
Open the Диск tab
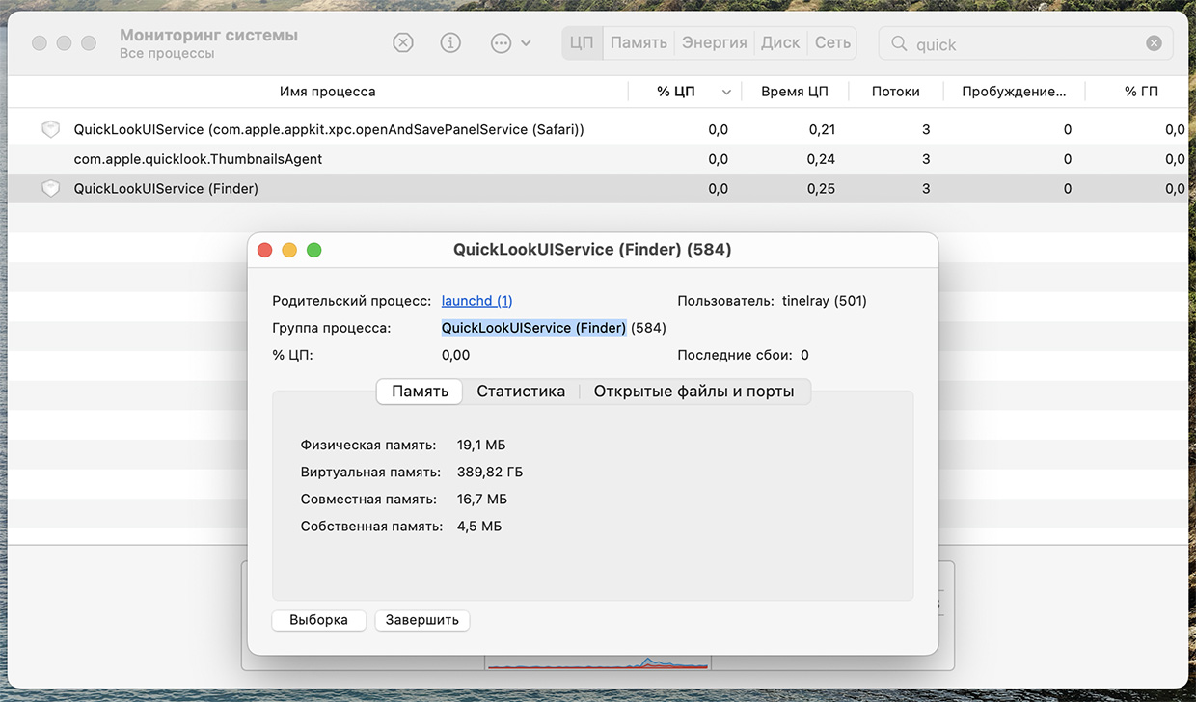[780, 43]
